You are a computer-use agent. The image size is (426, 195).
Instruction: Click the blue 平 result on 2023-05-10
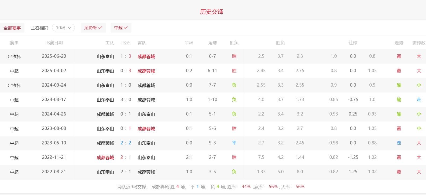tap(234, 143)
